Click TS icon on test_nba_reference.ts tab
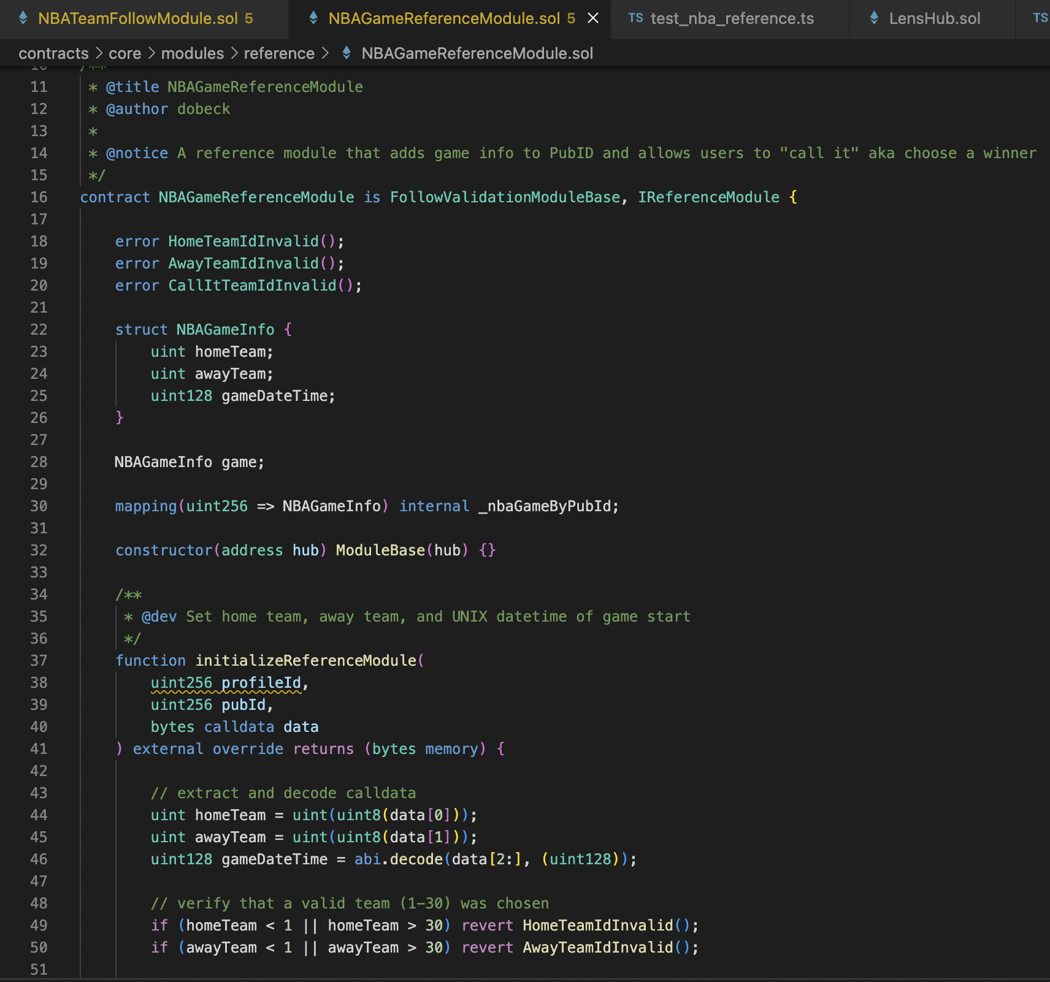 tap(635, 18)
